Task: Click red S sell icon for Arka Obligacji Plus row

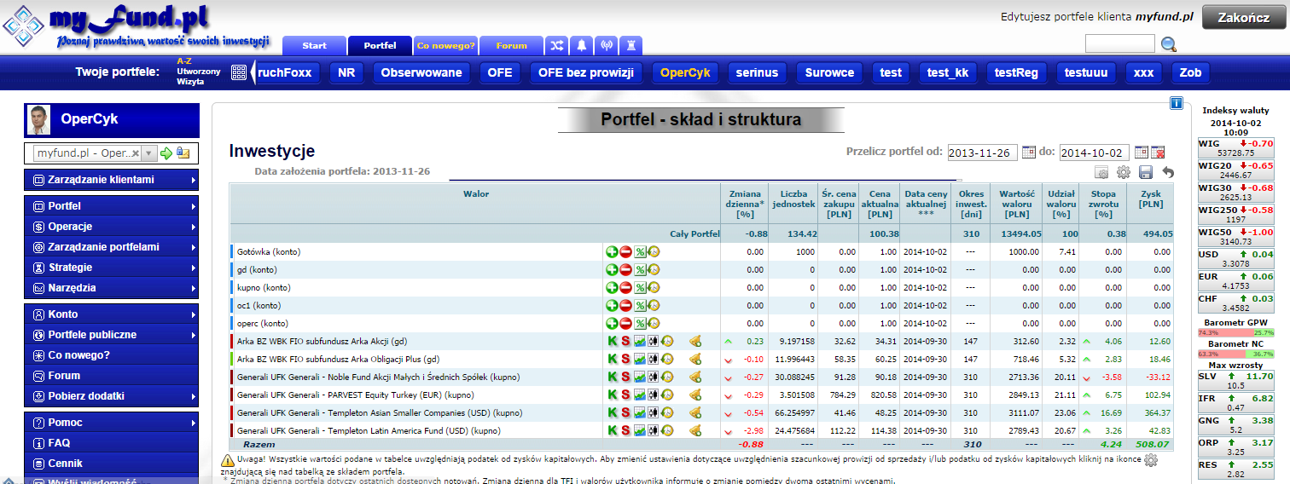Action: (625, 360)
